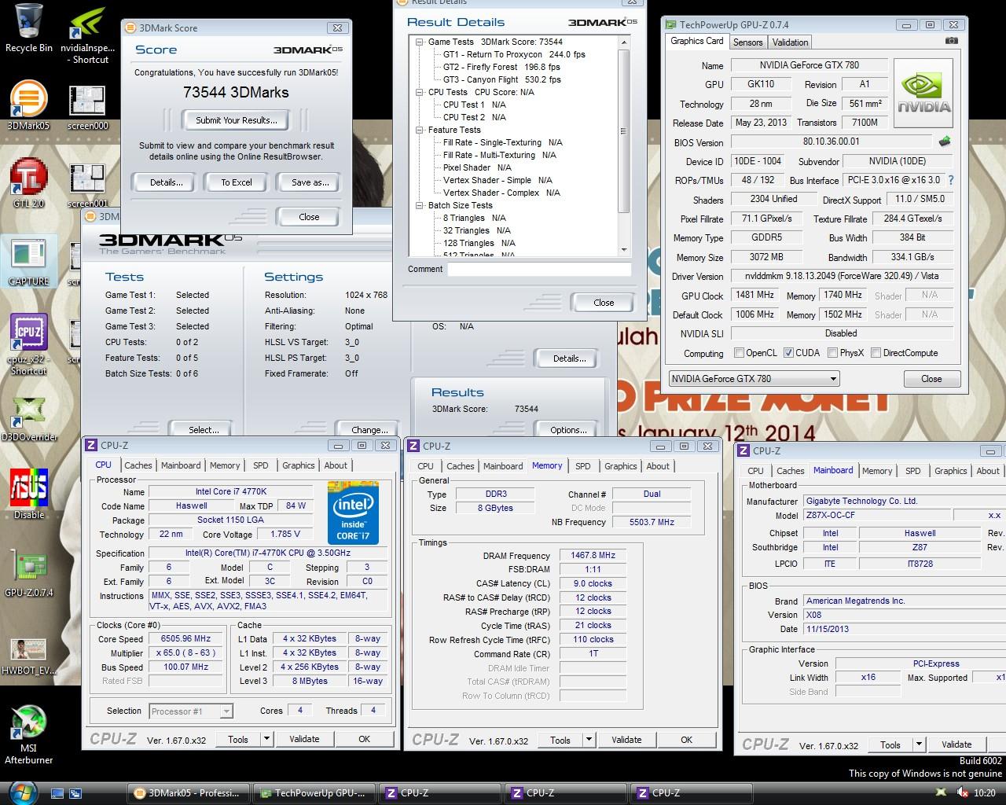Open the NVIDIA GeForce GTX 780 device dropdown

tap(754, 379)
